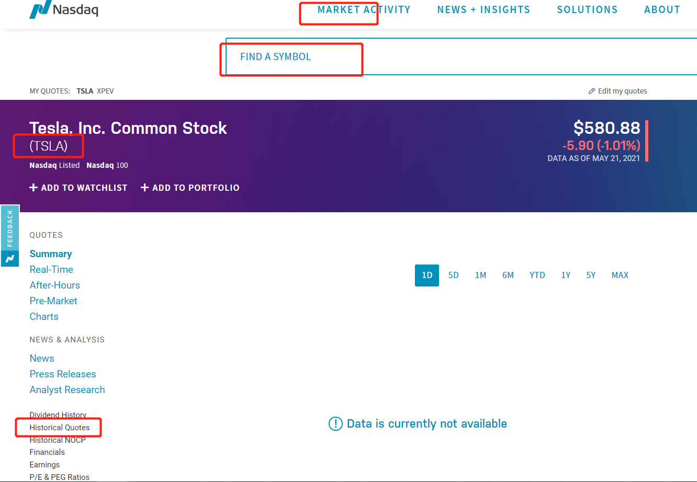Open the Pre-Market link
Screen dimensions: 697x482
[x=53, y=301]
